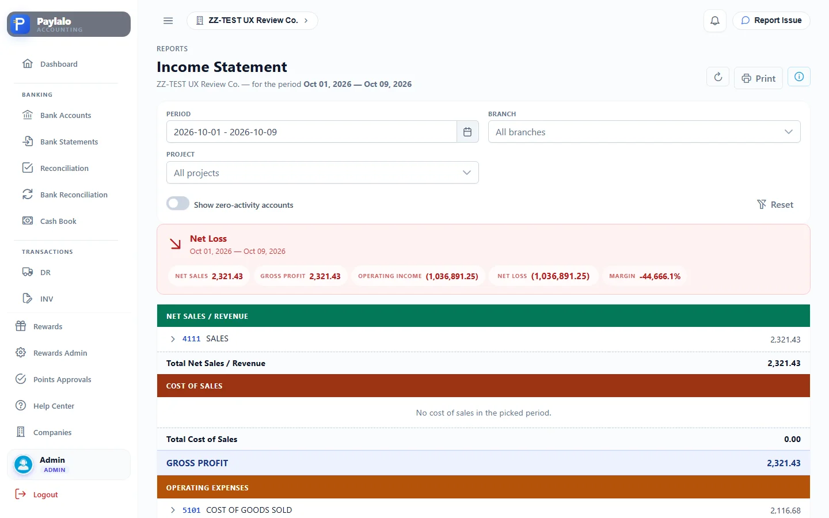Open Rewards Admin menu item
The image size is (829, 518).
pos(60,353)
